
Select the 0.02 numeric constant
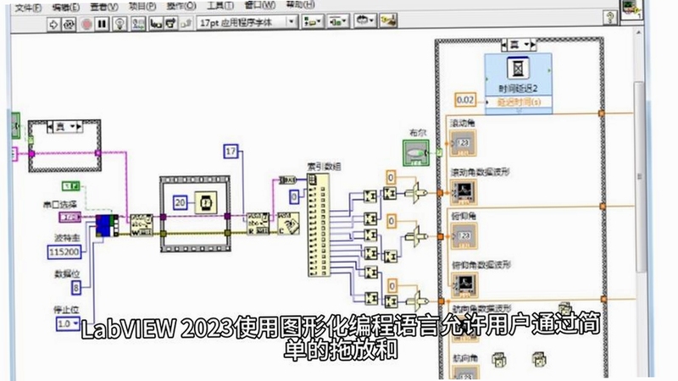[465, 100]
